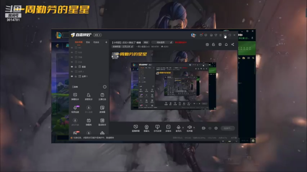Open the 房管助手 tool

89,97
